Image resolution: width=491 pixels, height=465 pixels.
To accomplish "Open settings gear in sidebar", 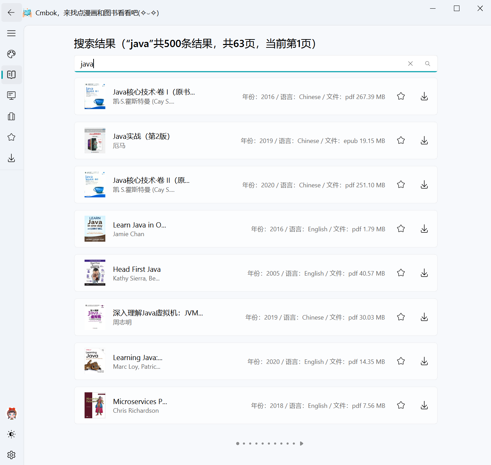I will click(x=11, y=455).
